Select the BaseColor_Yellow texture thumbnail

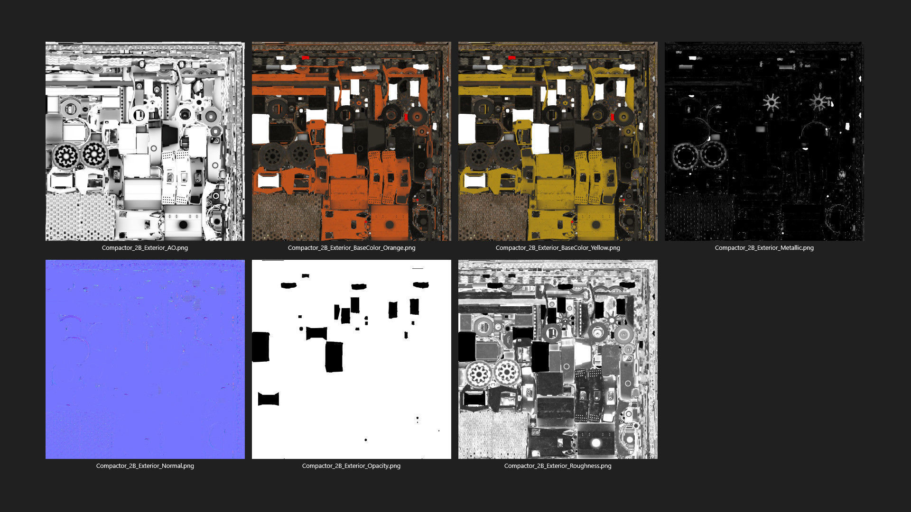558,141
